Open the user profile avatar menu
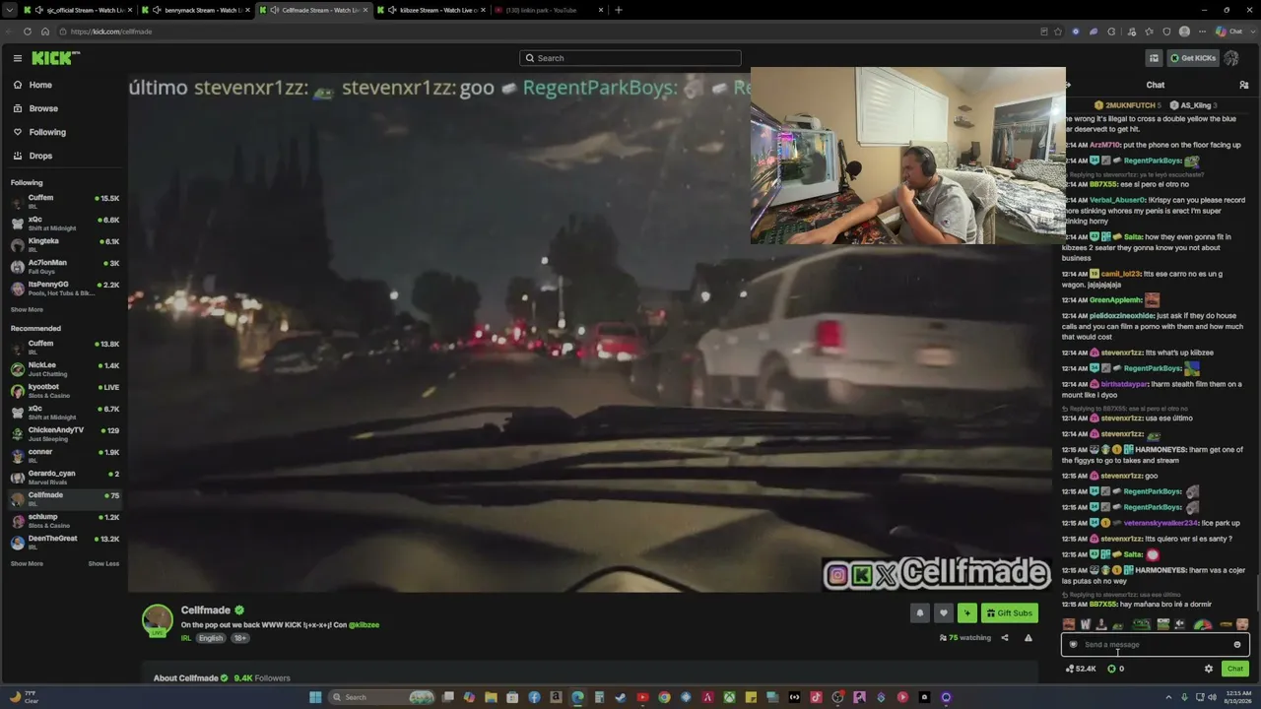This screenshot has height=709, width=1261. tap(1231, 58)
